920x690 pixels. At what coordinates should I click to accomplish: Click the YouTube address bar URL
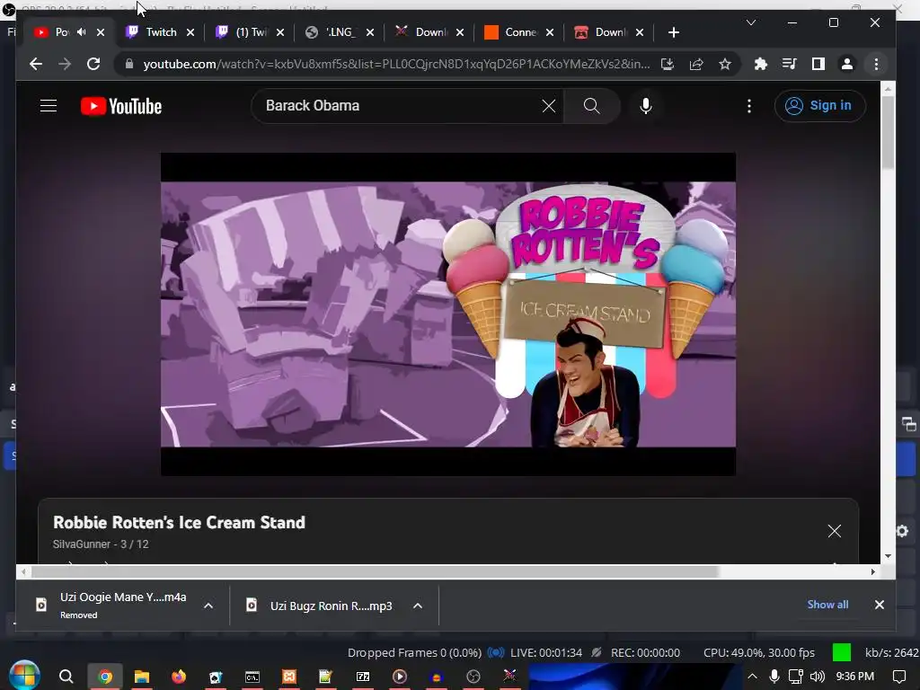396,64
